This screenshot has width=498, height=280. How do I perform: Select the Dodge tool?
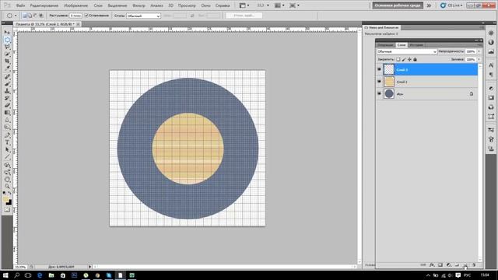coord(7,128)
